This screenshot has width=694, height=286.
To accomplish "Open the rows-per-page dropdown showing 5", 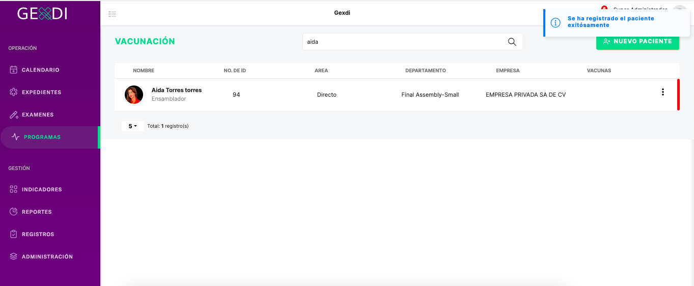I will [x=132, y=126].
